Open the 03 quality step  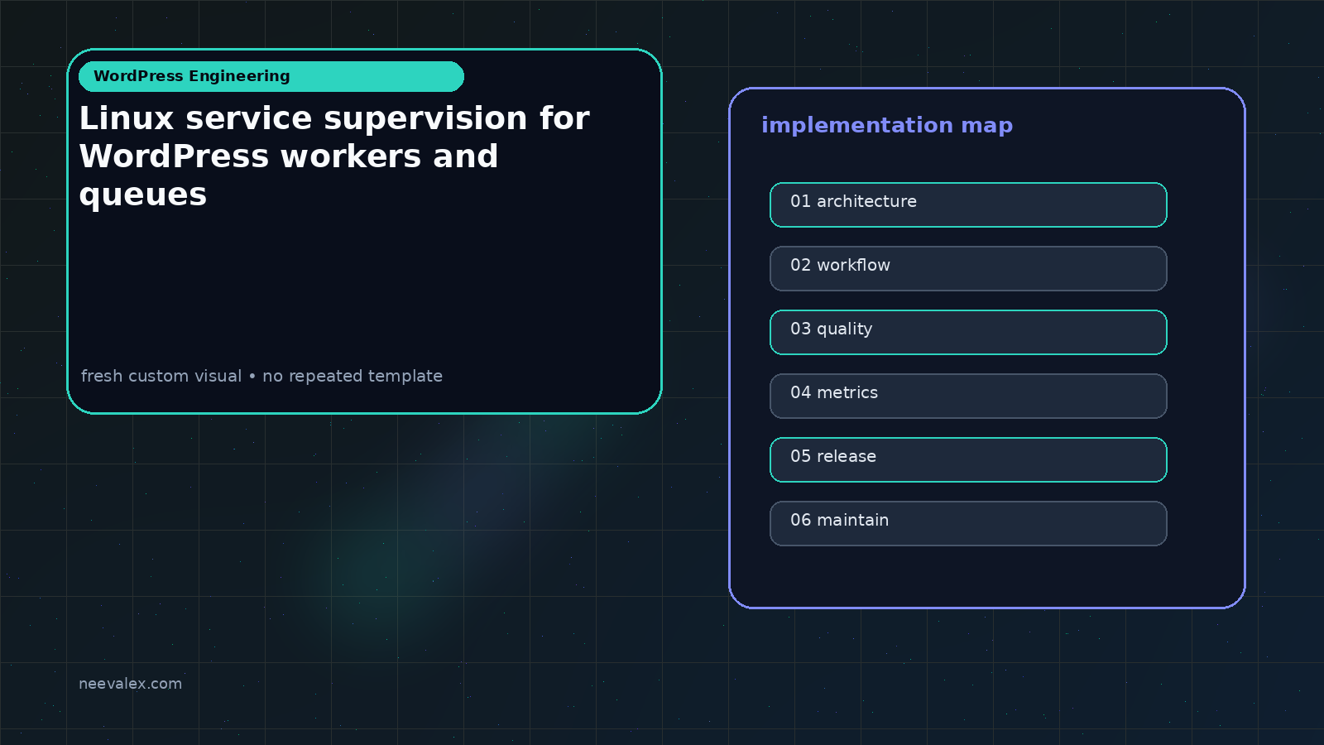click(x=968, y=332)
